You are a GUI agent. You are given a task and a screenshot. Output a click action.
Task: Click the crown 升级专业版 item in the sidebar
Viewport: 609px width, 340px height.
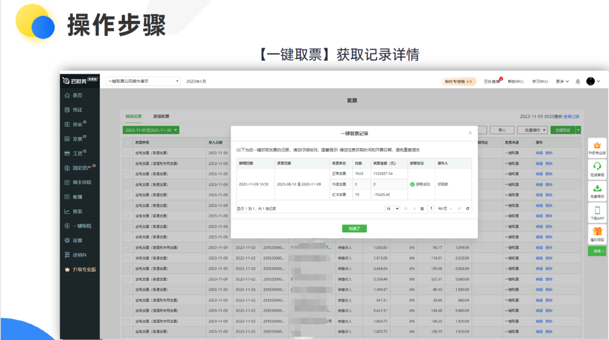[x=81, y=270]
